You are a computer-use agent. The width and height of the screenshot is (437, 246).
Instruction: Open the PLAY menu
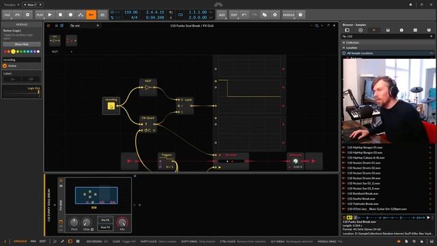pos(40,15)
